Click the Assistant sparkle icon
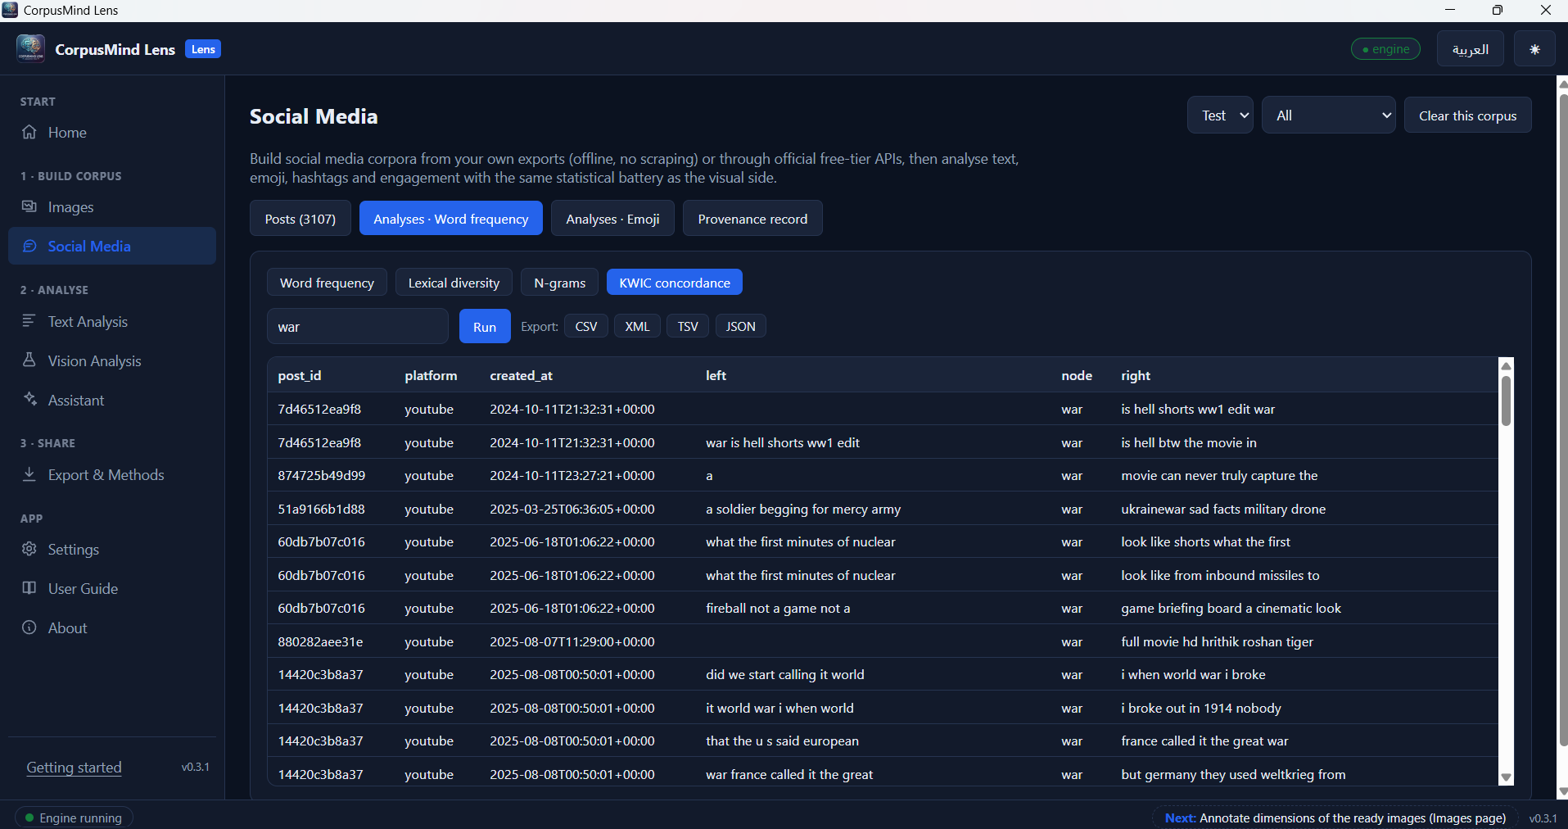The image size is (1568, 829). pos(29,400)
